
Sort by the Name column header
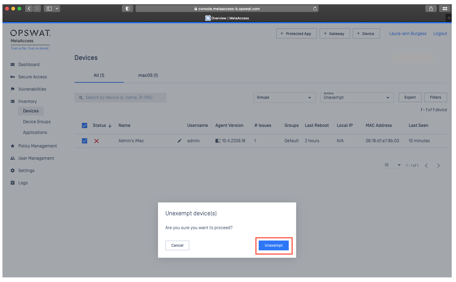124,125
